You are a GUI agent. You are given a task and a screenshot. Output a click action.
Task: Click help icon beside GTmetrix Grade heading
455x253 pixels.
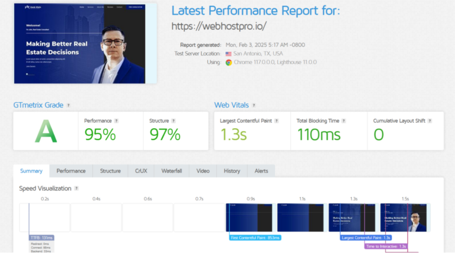[69, 105]
